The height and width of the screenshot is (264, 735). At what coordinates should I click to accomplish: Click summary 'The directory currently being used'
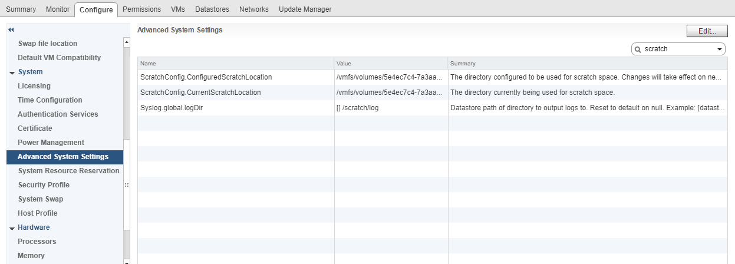coord(532,93)
